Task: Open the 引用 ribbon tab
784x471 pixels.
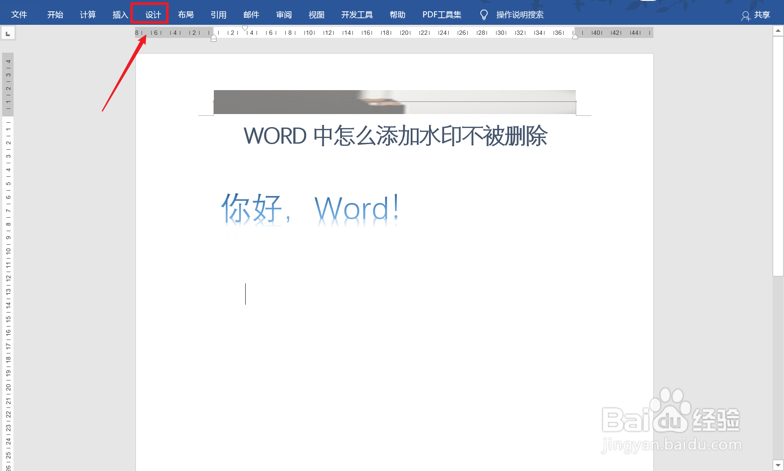Action: 219,13
